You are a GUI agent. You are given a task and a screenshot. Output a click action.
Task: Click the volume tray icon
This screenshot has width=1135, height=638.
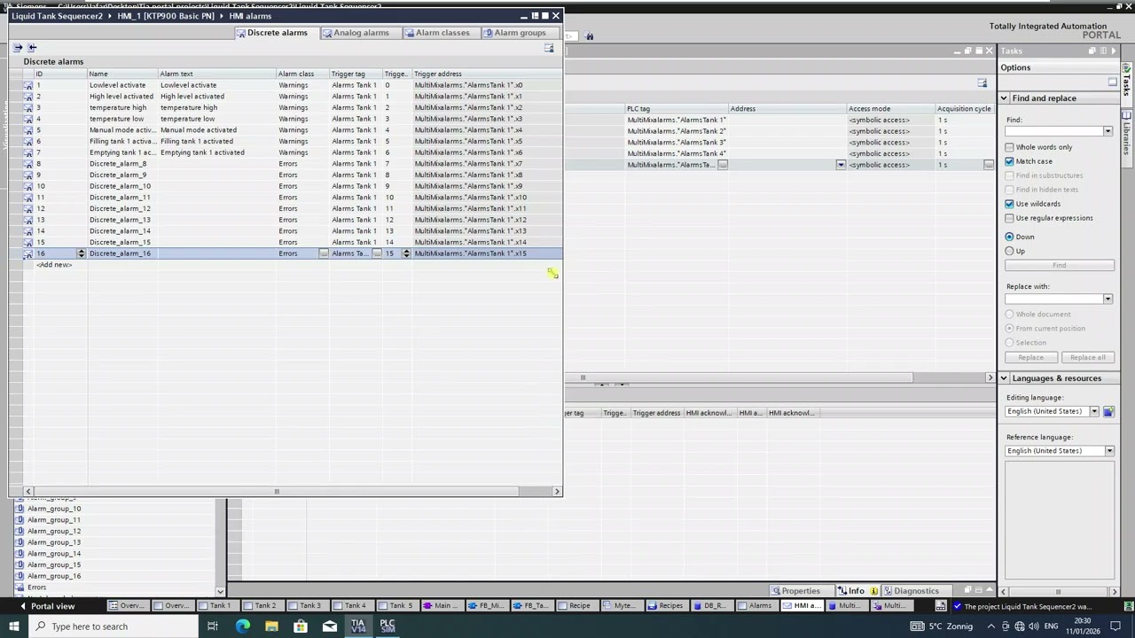[x=1035, y=626]
